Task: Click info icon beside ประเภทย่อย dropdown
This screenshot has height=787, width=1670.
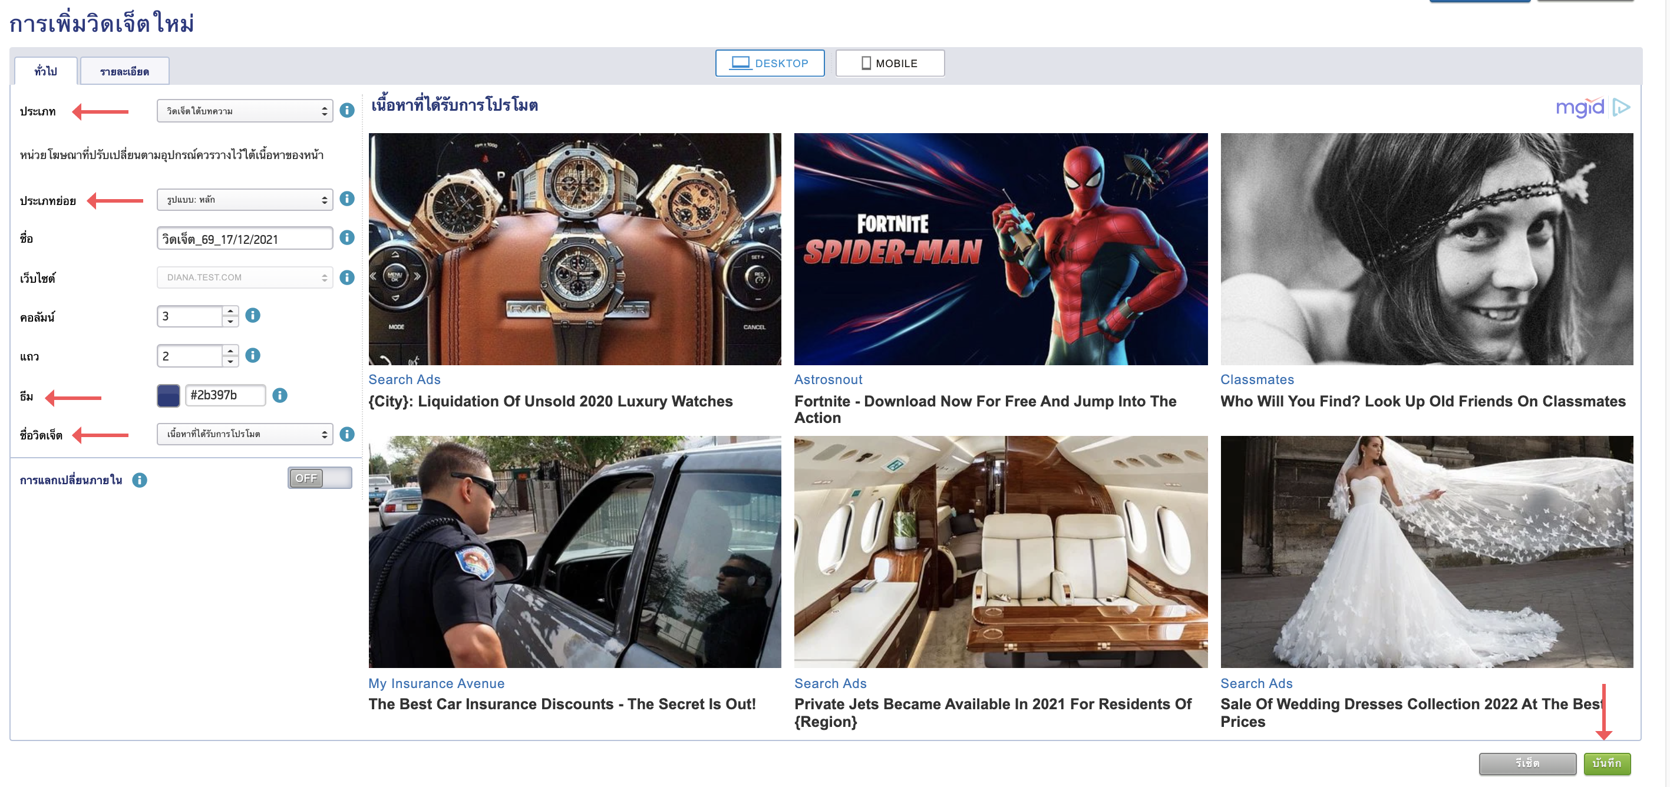Action: pyautogui.click(x=347, y=199)
